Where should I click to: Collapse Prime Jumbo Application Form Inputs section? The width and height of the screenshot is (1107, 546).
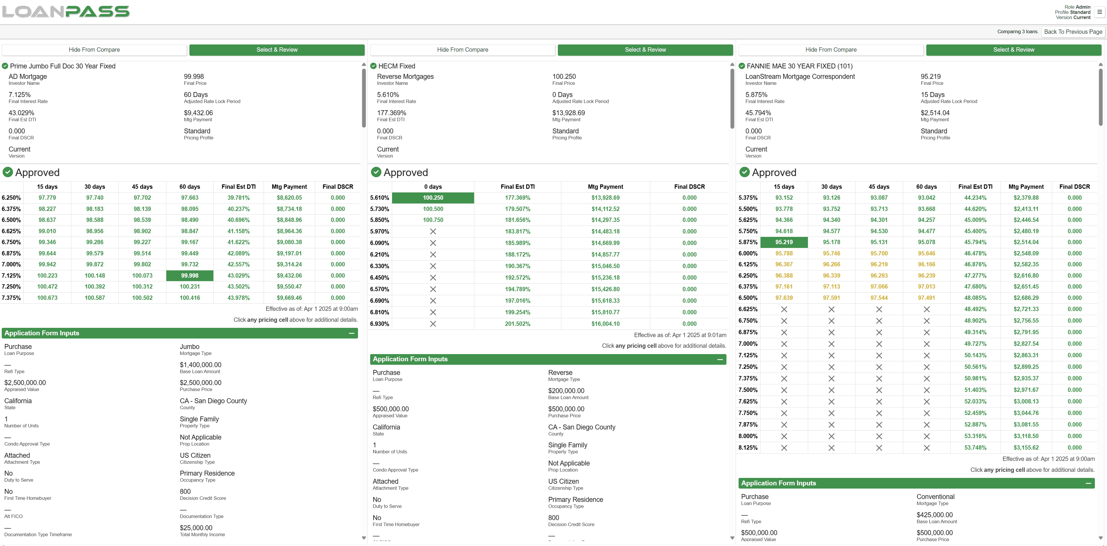point(351,333)
